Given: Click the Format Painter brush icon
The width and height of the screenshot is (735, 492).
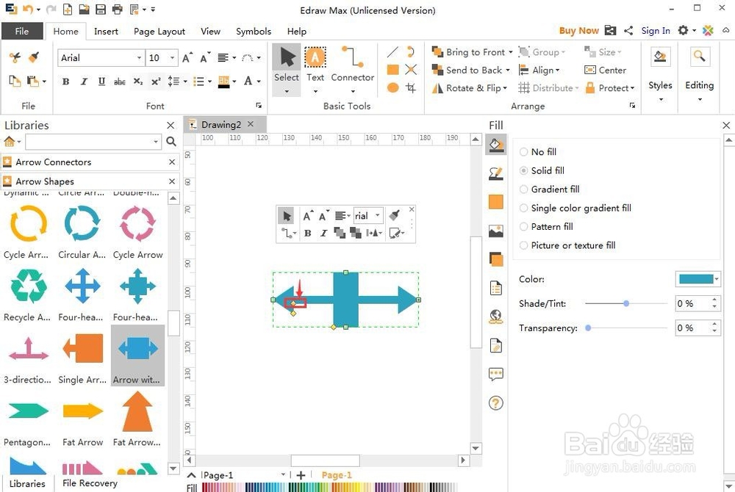Looking at the screenshot, I should (33, 57).
